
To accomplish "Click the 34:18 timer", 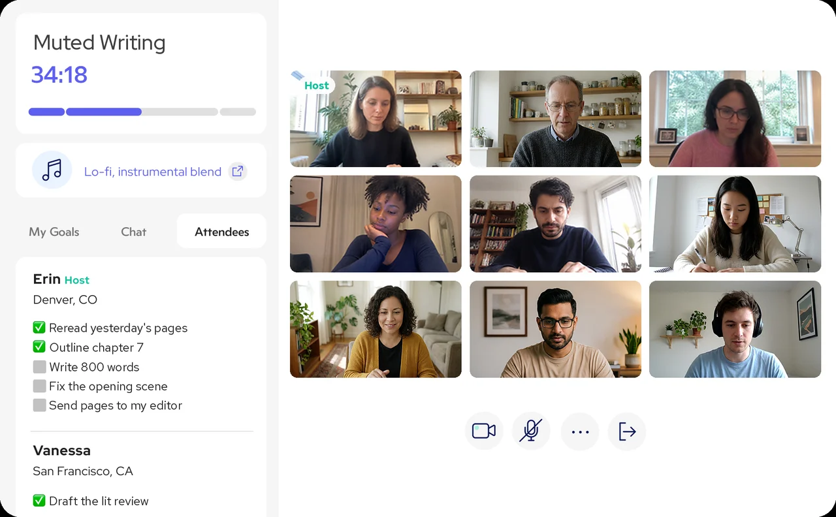I will 59,74.
